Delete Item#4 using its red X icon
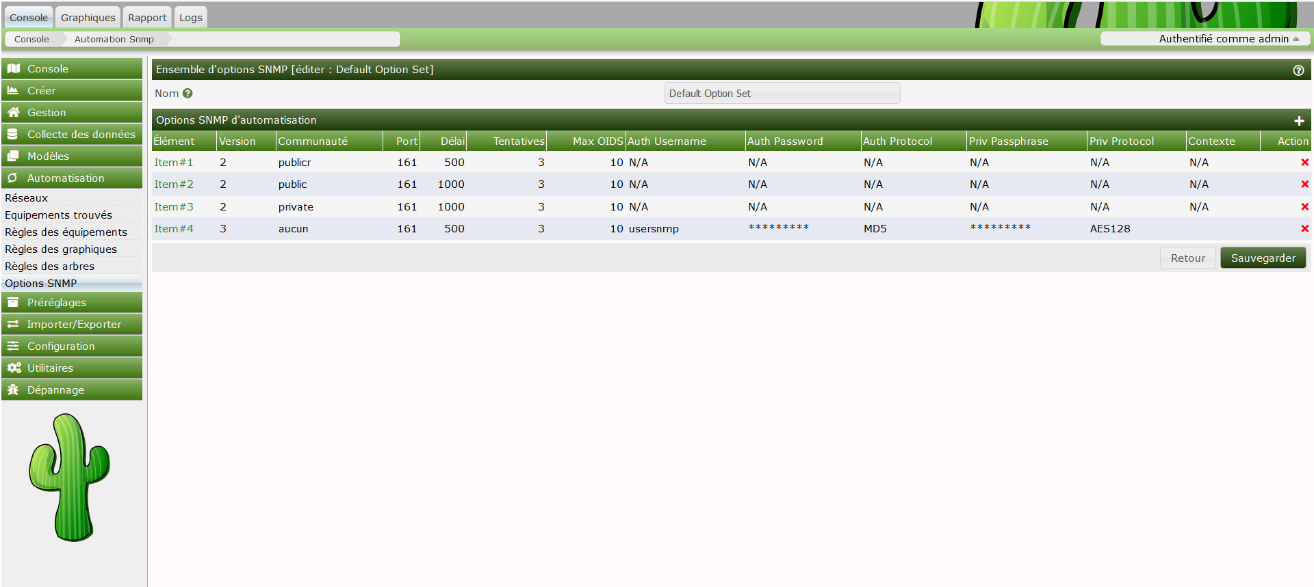This screenshot has width=1314, height=587. 1304,229
